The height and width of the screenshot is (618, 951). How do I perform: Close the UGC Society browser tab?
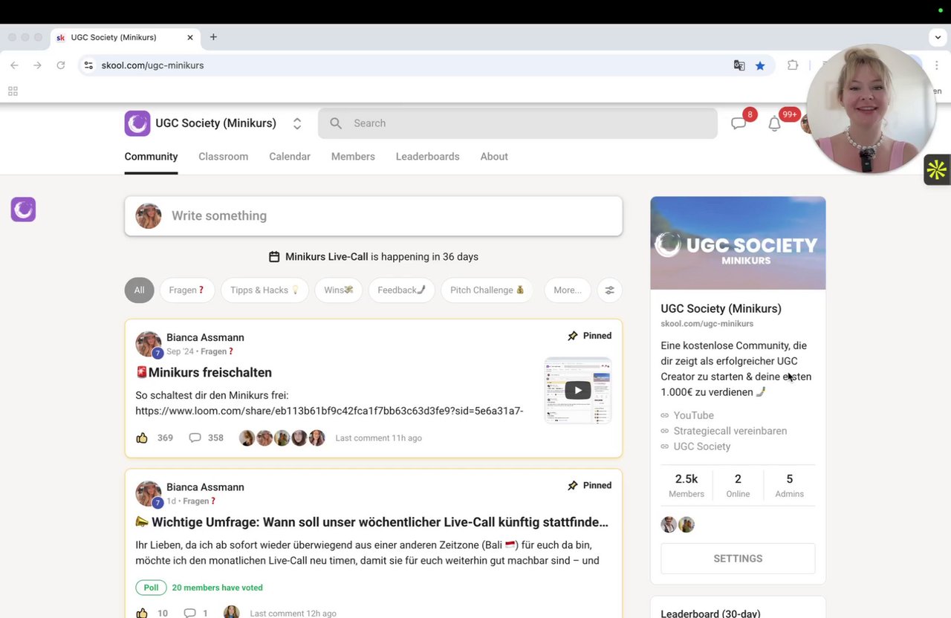click(x=190, y=37)
